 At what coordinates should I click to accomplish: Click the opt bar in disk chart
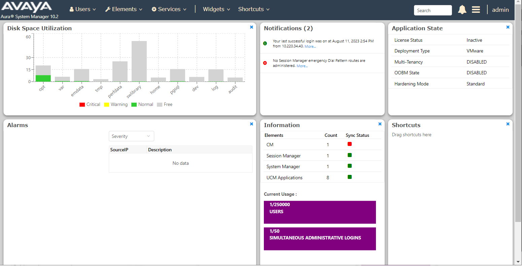click(x=43, y=73)
